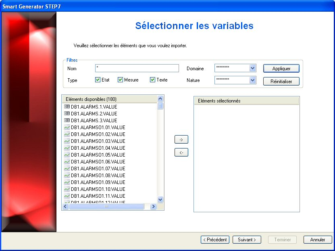The image size is (335, 251).
Task: Select DB1.ALARMS.2.VALUE in the list
Action: 94,113
